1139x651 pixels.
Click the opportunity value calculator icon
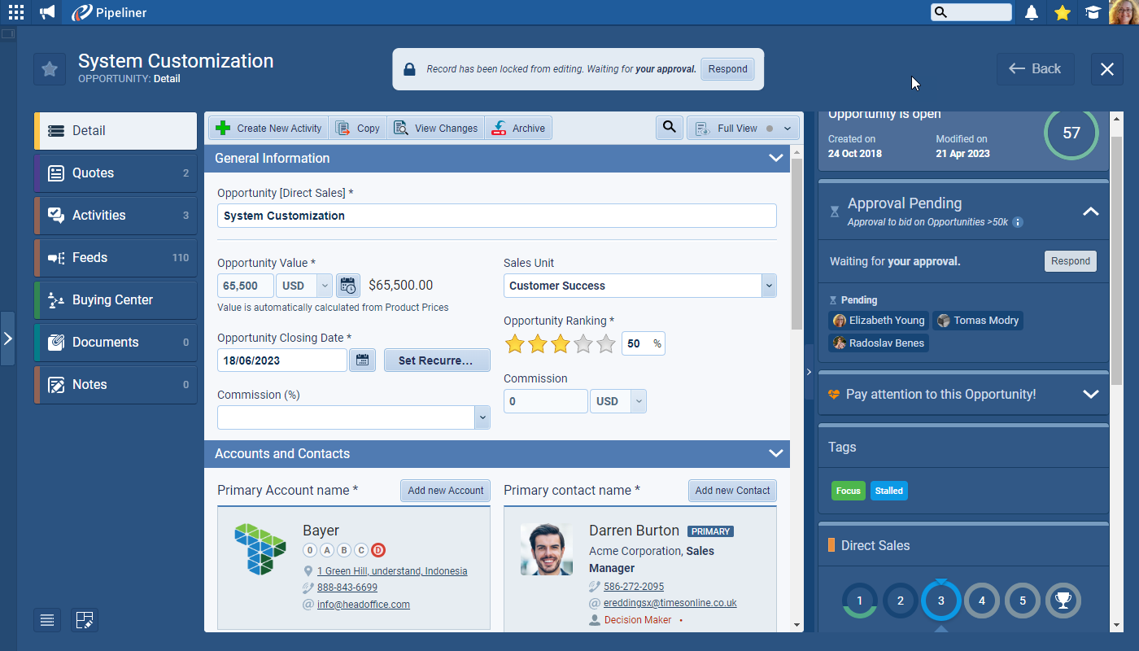[348, 286]
